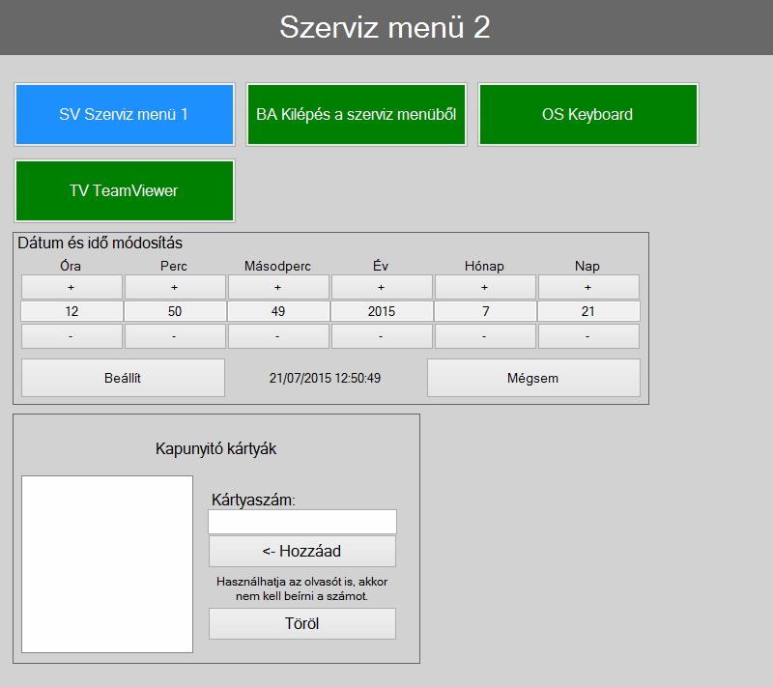
Task: Add card with <- Hozzáad button
Action: [x=302, y=551]
